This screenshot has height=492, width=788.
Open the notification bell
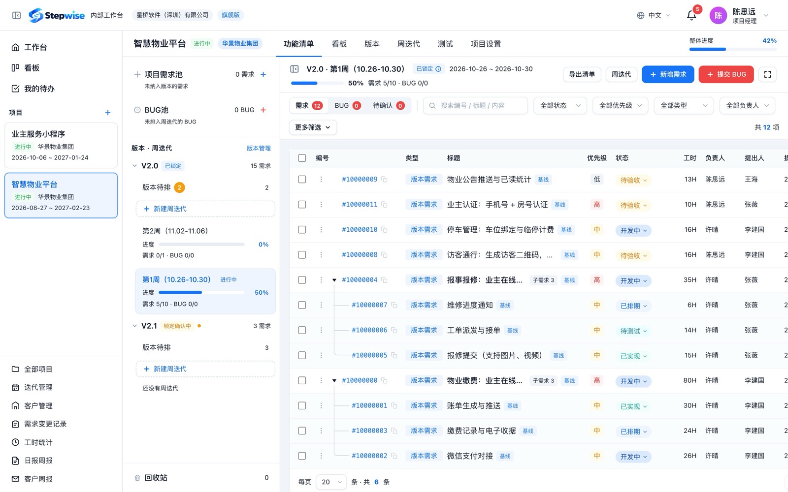coord(691,15)
